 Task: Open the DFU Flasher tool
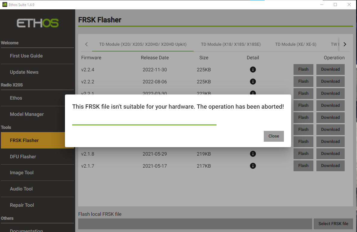click(23, 156)
